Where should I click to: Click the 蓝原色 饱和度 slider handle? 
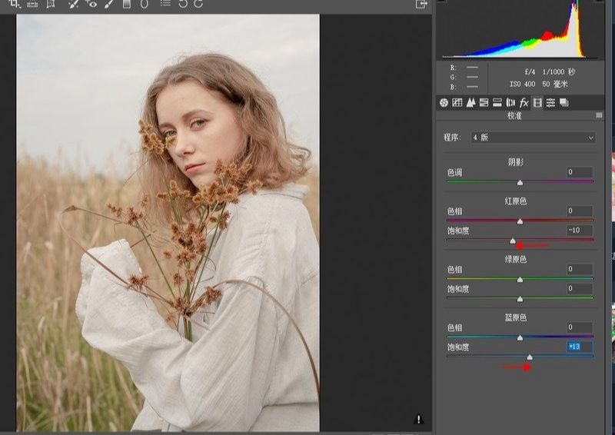tap(530, 357)
